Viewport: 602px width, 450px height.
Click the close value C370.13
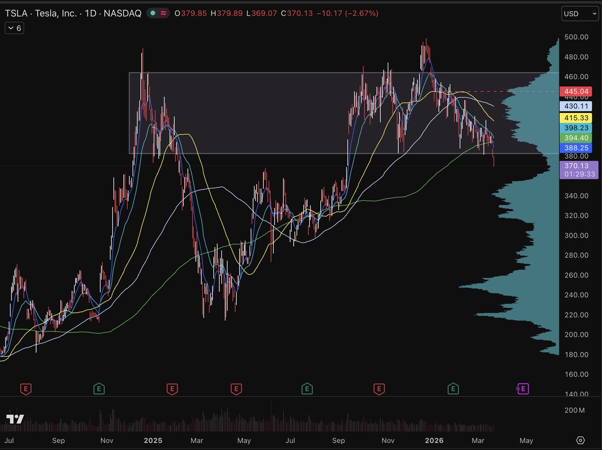point(297,14)
